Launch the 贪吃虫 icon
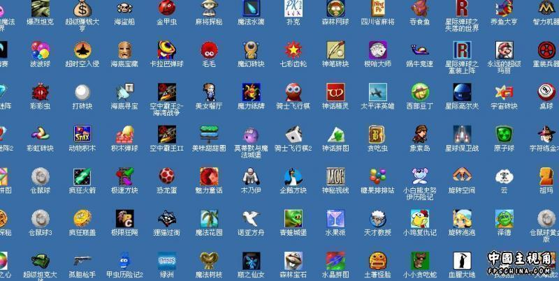The height and width of the screenshot is (281, 559). click(377, 134)
